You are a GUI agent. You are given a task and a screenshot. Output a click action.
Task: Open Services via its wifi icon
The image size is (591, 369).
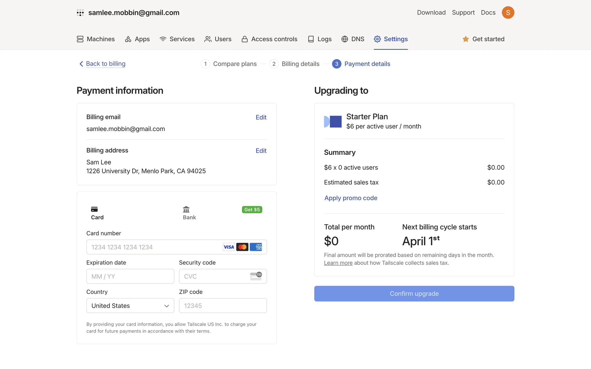163,39
